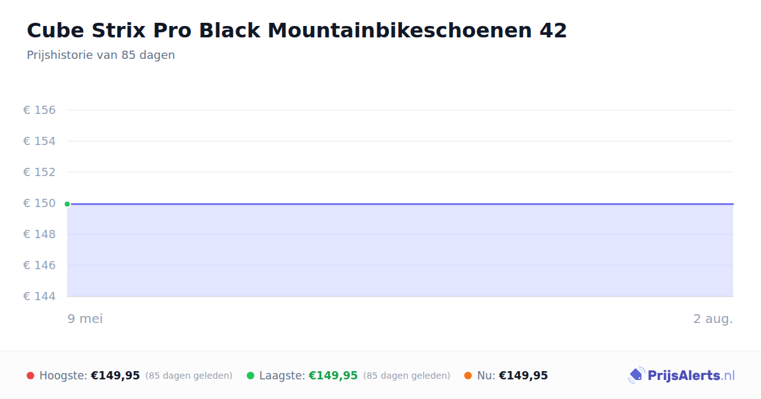The height and width of the screenshot is (399, 761).
Task: Click the subtitle Prijshistorie van 85 dagen
Action: [101, 55]
